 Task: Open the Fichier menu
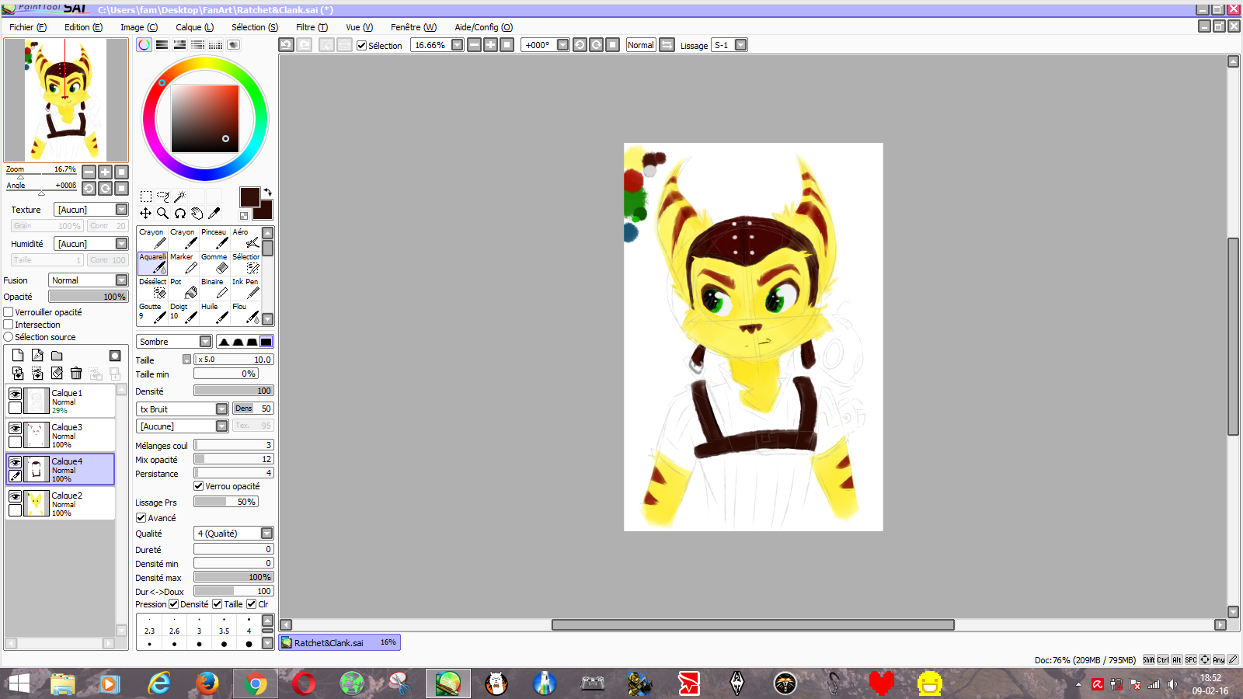point(28,27)
